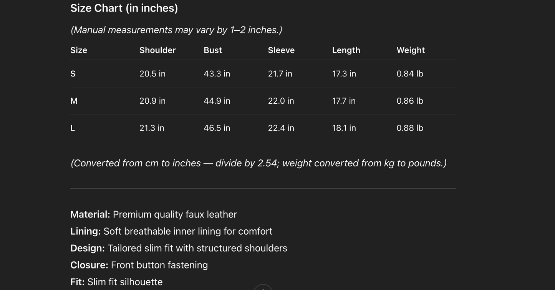Click the "Closure:" front button fastening line
Screen dimensions: 555x290
point(139,265)
